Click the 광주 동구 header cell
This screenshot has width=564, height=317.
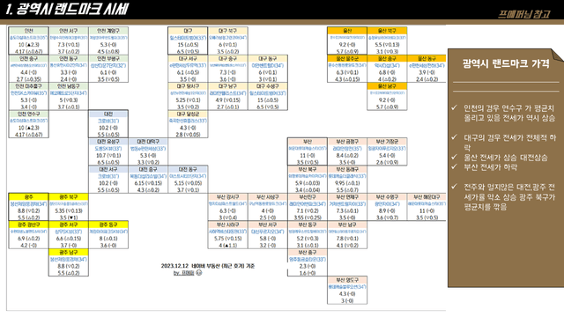pos(108,225)
